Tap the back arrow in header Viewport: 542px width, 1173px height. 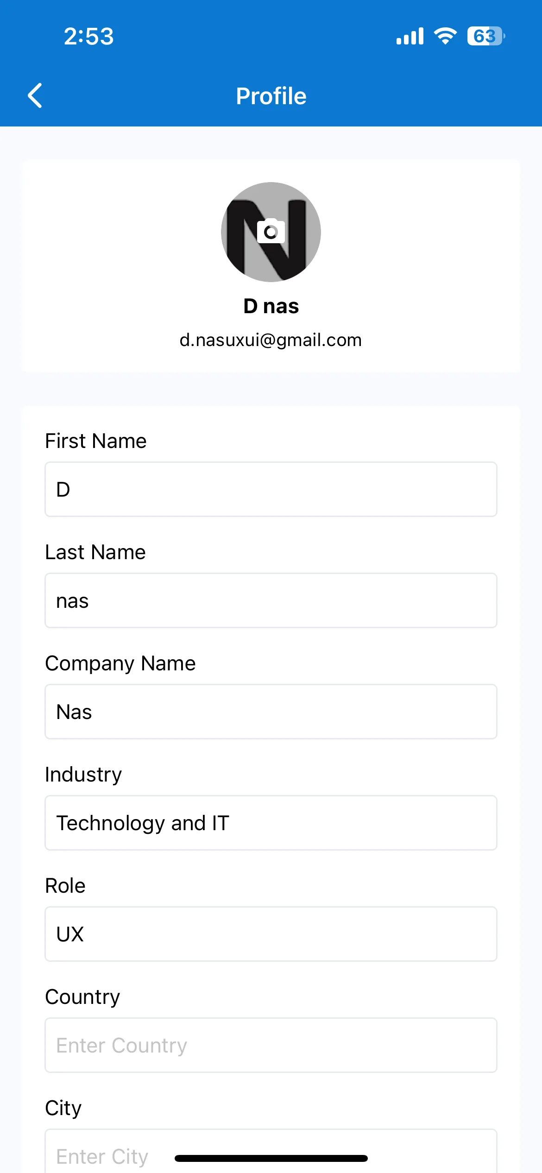[35, 96]
